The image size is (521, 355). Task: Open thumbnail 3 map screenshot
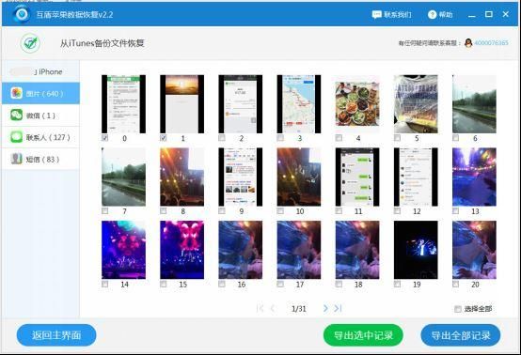299,104
